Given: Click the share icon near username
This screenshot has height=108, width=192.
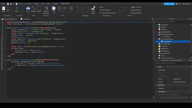Looking at the screenshot, I should point(179,4).
